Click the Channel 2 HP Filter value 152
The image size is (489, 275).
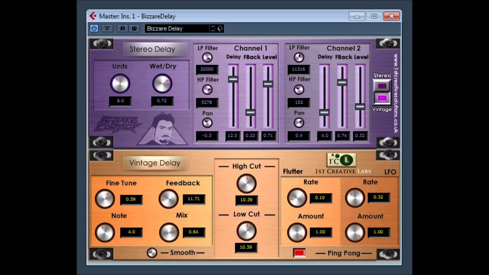pyautogui.click(x=299, y=102)
